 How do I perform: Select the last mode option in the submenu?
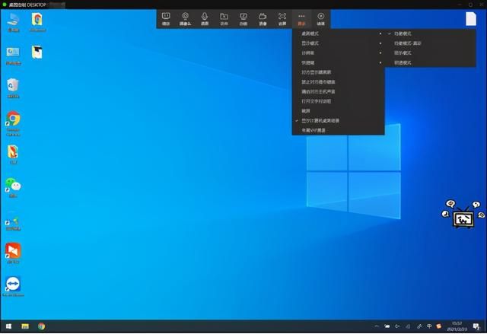(x=431, y=62)
